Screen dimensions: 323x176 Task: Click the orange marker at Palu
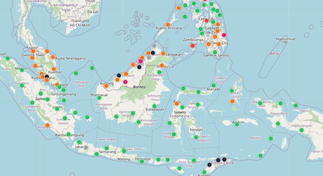coord(177,103)
